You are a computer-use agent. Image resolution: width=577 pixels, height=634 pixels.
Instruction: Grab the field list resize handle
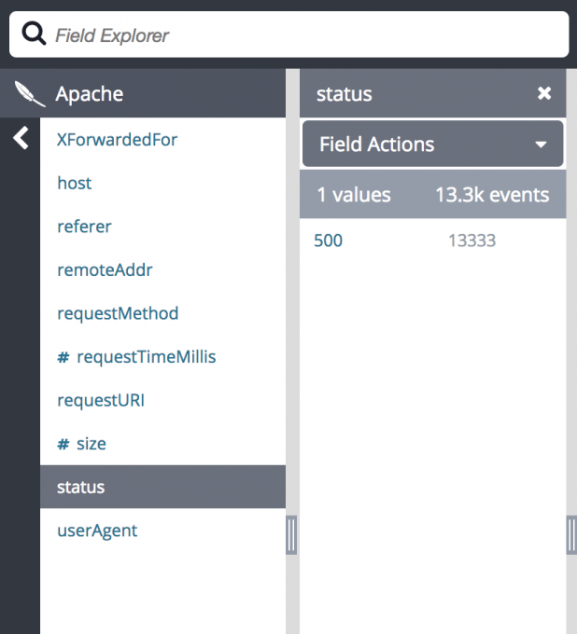tap(290, 535)
